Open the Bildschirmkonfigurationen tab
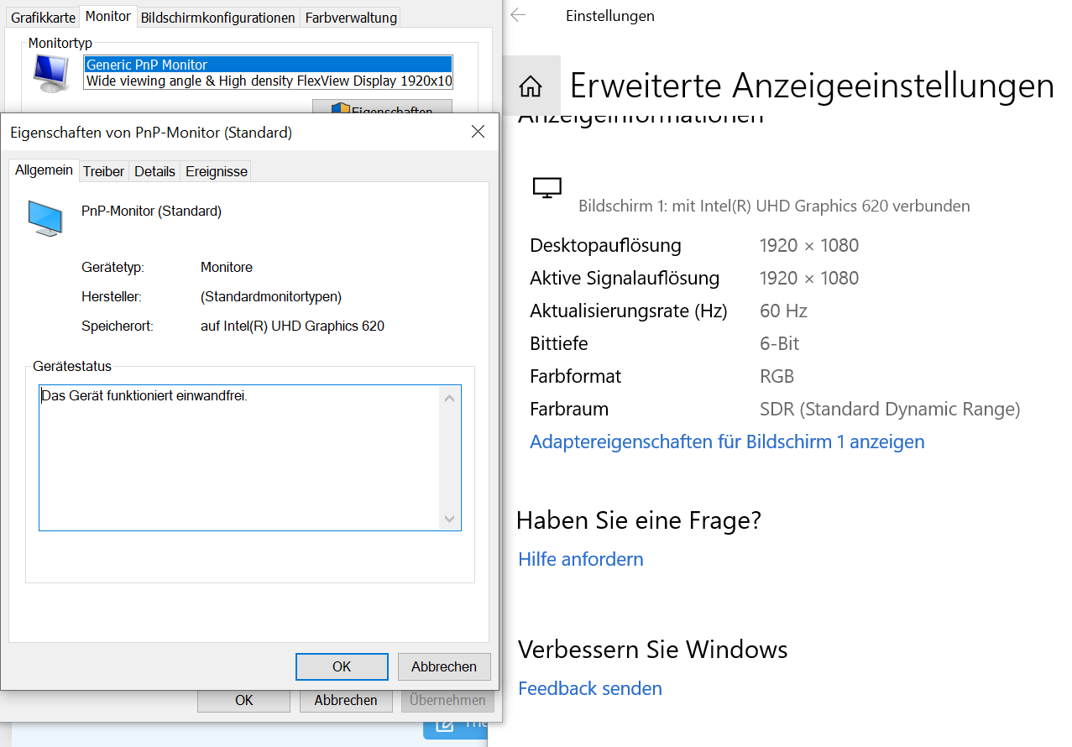The image size is (1072, 747). point(218,18)
